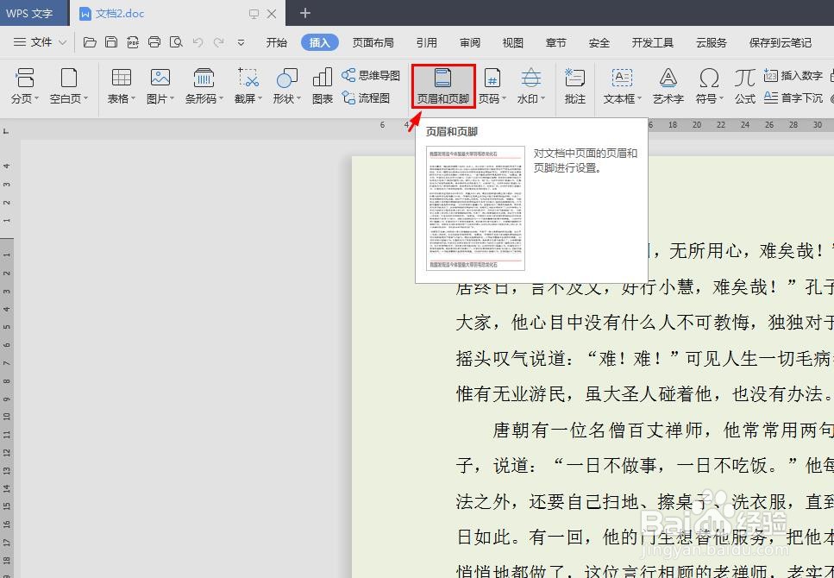Click the 页眉和页脚 button

coord(443,85)
